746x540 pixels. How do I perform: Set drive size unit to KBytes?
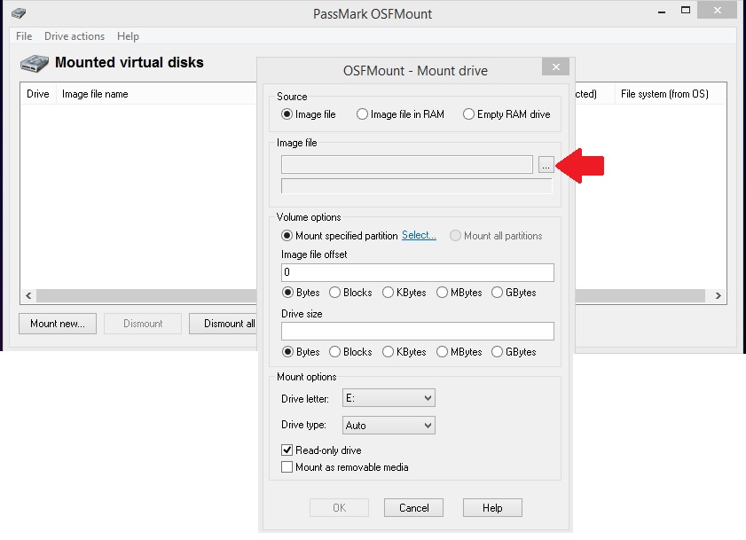[x=404, y=352]
